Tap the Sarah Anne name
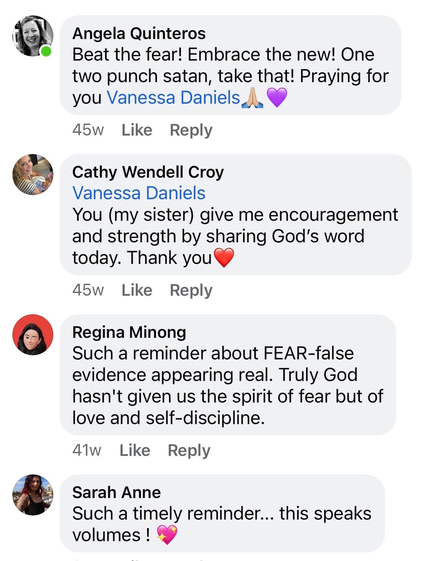 coord(116,492)
